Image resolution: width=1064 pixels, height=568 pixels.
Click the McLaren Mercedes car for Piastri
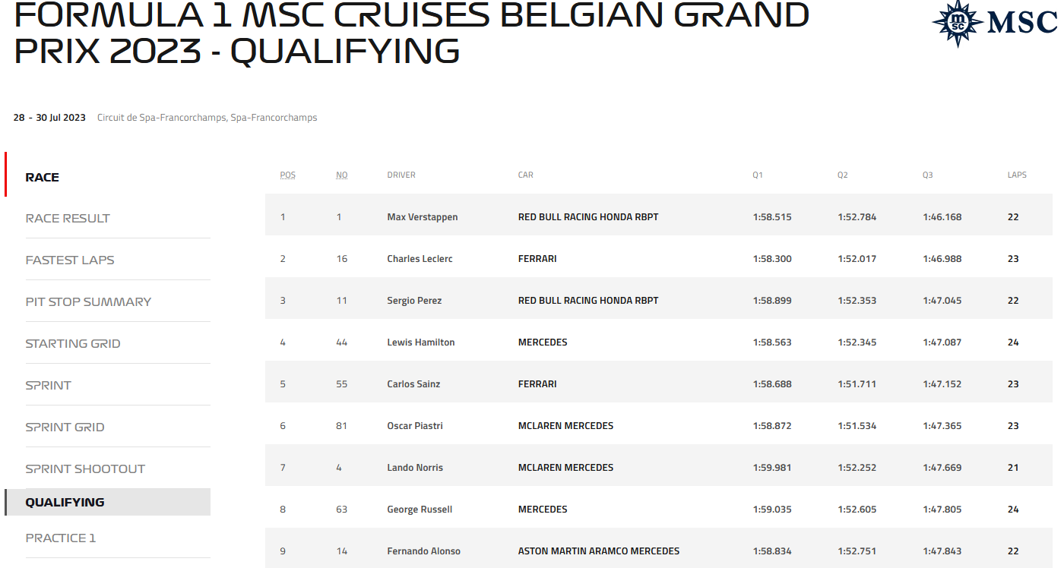(x=565, y=426)
